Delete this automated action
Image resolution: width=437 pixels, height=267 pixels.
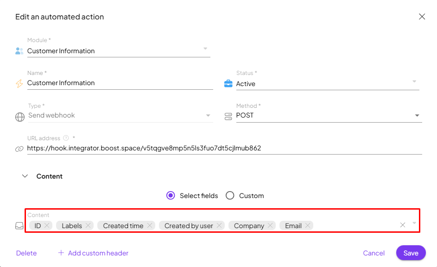coord(26,253)
